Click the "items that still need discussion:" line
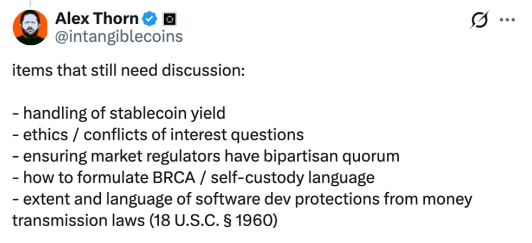532x243 pixels. click(128, 71)
